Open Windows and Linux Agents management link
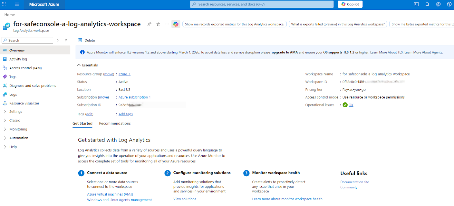 click(x=119, y=200)
